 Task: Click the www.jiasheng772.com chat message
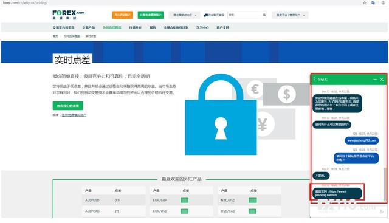coord(362,140)
